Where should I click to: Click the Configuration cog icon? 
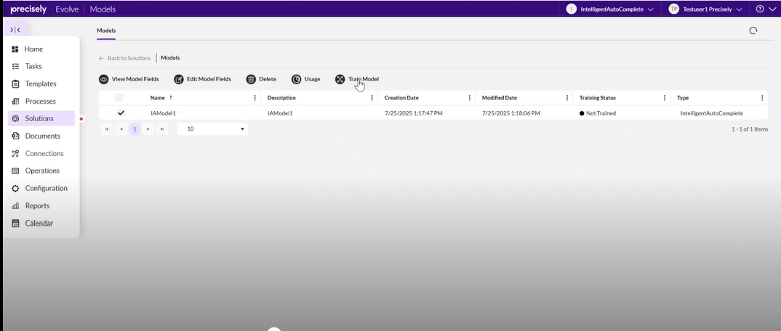[x=15, y=188]
